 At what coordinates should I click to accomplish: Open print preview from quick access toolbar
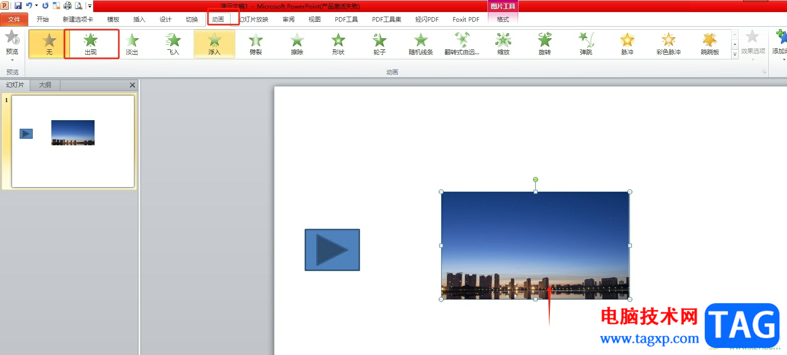[79, 6]
